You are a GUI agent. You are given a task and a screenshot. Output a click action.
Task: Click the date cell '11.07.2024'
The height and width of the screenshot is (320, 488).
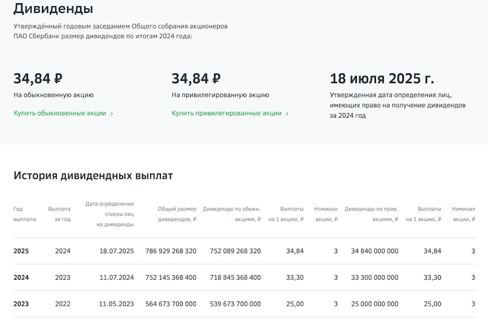click(117, 277)
